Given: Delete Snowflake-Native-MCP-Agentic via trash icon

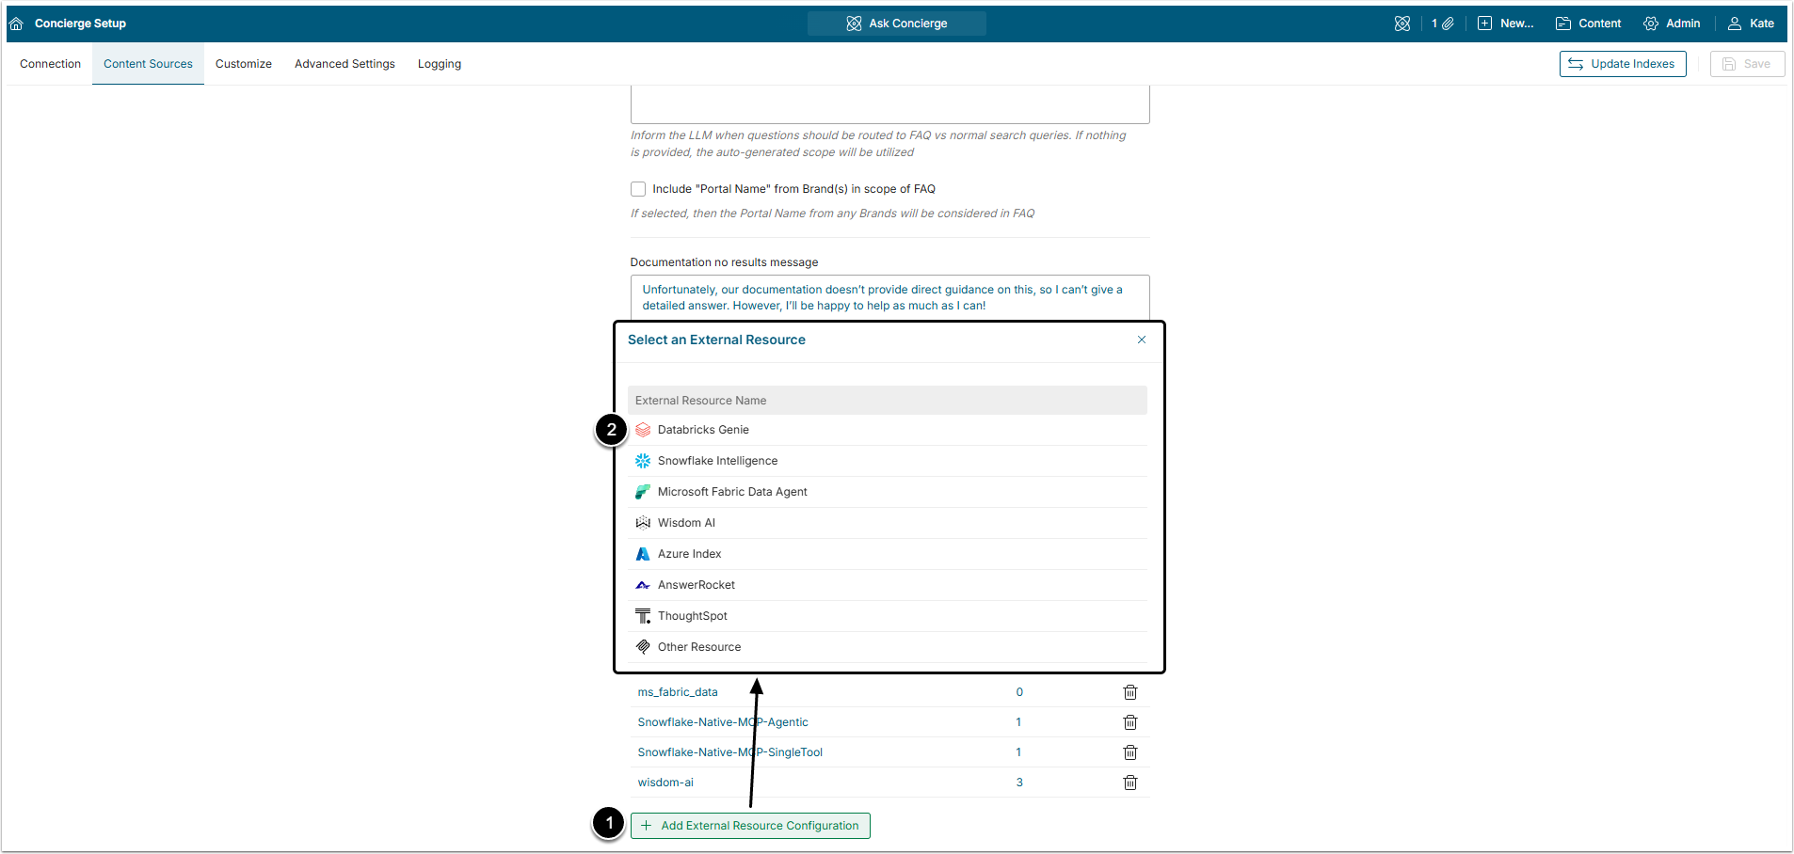Looking at the screenshot, I should [x=1130, y=722].
